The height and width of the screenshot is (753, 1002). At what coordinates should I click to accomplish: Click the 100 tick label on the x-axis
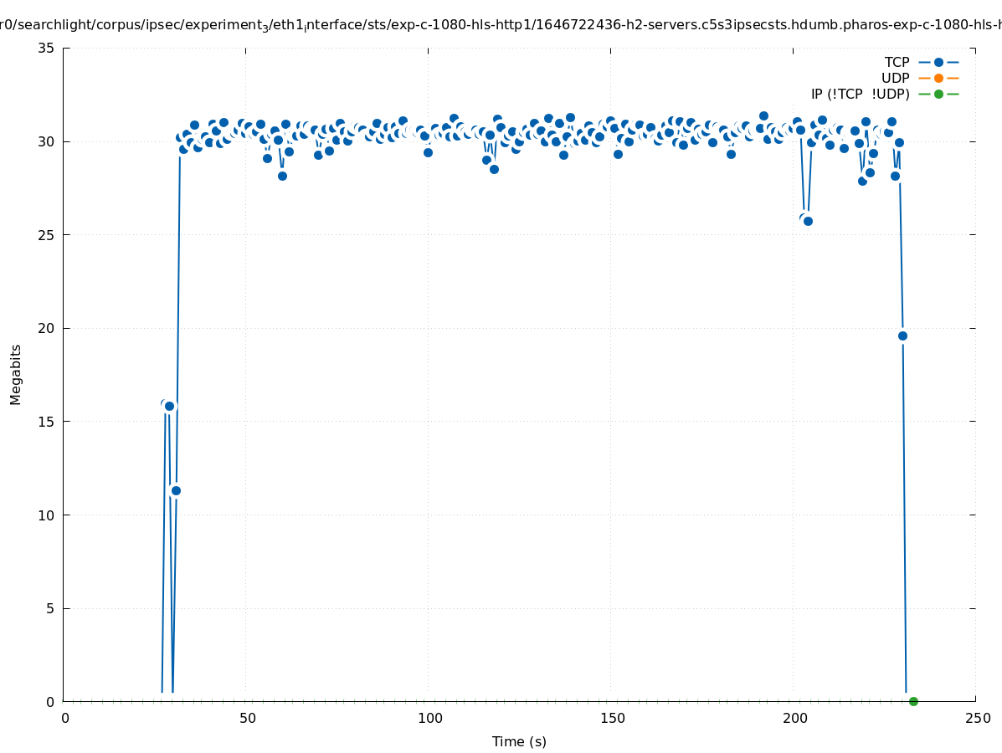pos(429,718)
